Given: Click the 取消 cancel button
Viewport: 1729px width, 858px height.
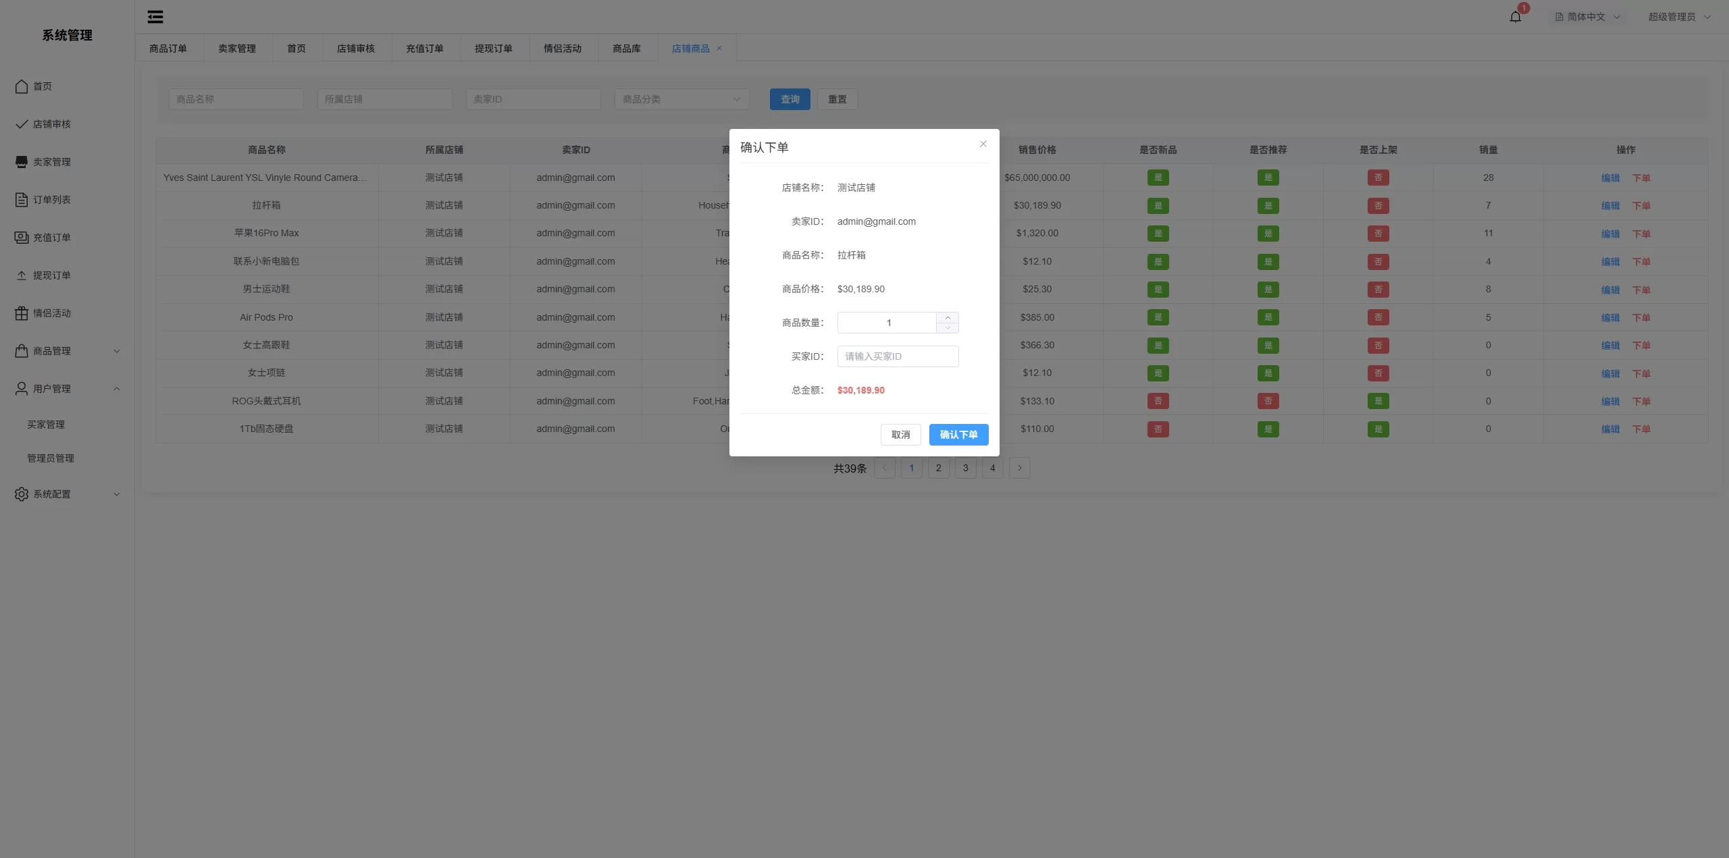Looking at the screenshot, I should 900,435.
